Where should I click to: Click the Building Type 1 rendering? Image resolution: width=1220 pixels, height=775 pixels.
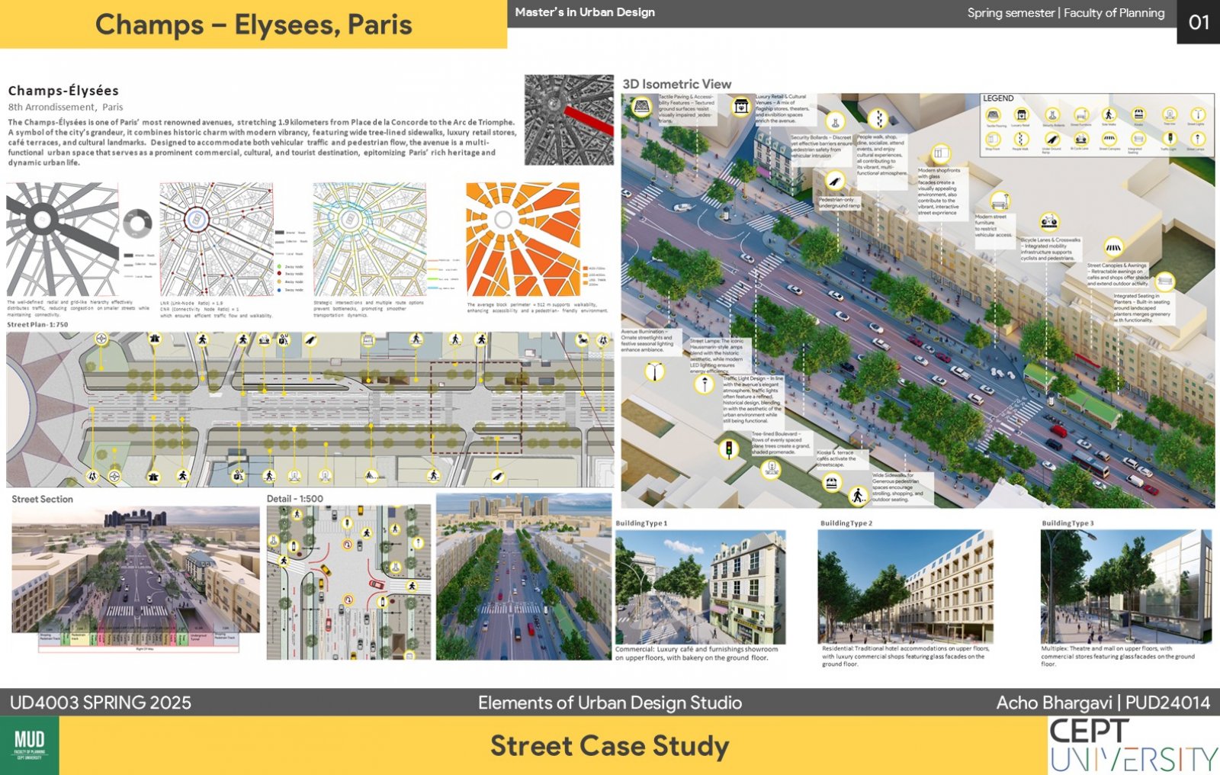coord(700,587)
